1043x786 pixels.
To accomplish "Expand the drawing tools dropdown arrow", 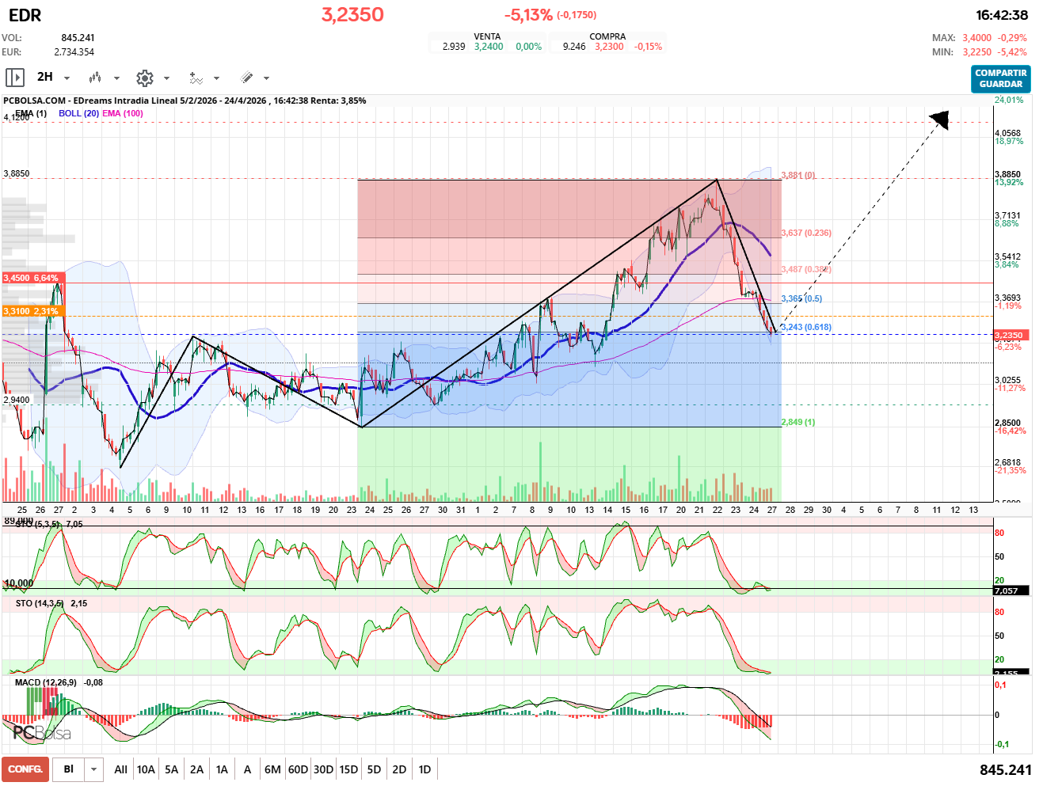I will click(266, 78).
